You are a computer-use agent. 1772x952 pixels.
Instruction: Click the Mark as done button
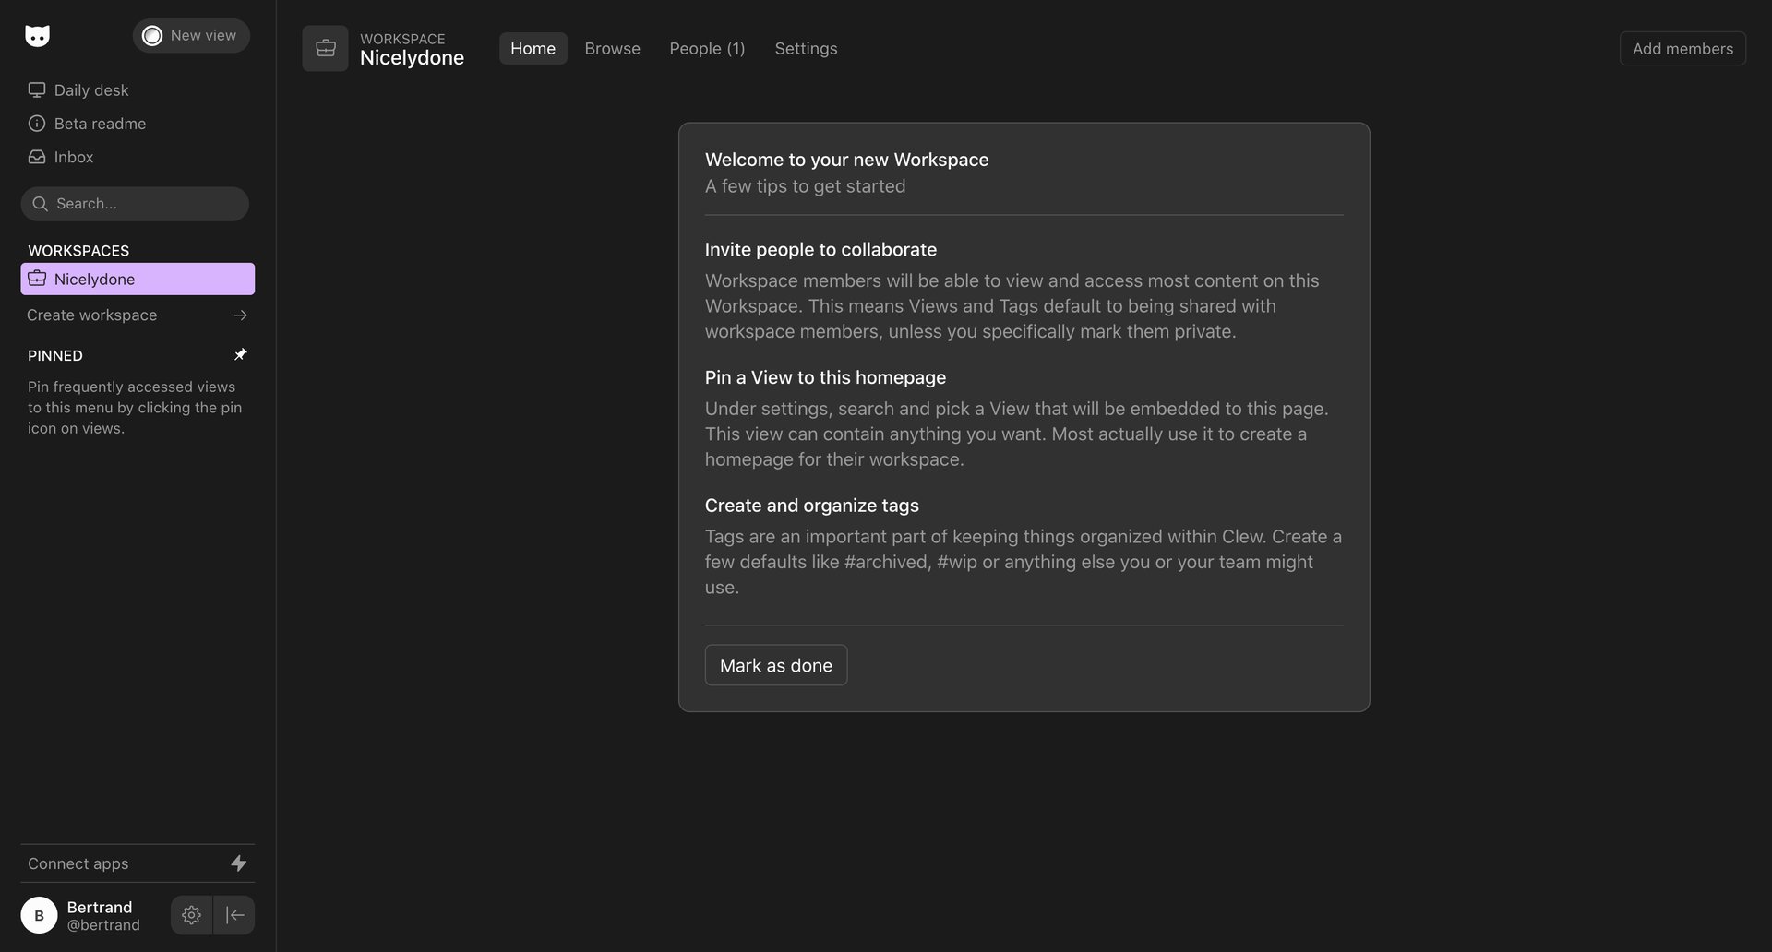[x=775, y=664]
